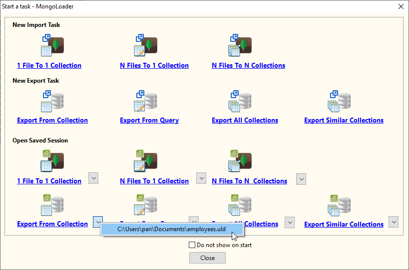Toggle dropdown next to saved Export From Collection
409x270 pixels.
tap(98, 222)
